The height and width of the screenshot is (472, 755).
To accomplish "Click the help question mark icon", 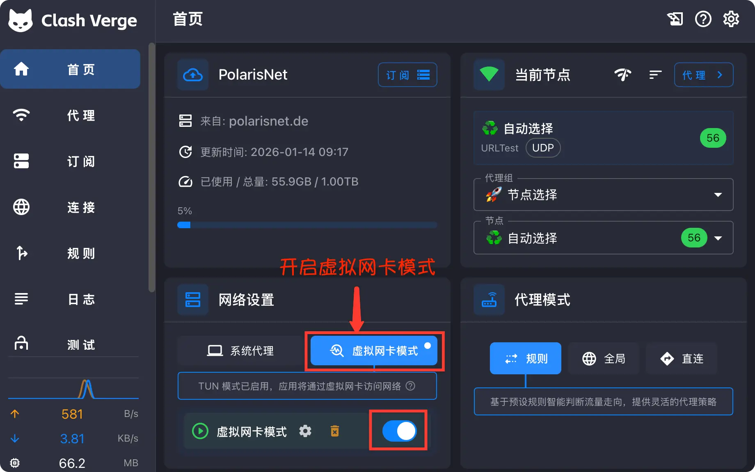I will [703, 19].
